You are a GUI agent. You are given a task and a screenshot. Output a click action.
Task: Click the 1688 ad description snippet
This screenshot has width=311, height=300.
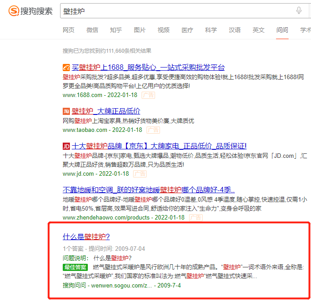pos(183,81)
